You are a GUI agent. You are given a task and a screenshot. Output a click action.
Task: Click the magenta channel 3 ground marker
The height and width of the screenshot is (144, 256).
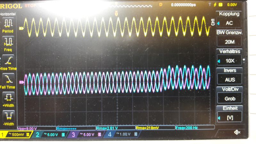click(x=21, y=82)
